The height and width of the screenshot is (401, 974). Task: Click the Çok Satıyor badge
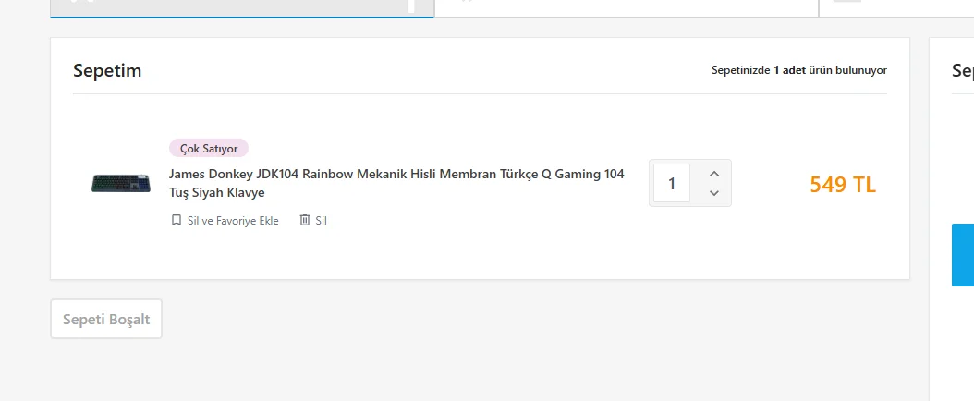(209, 149)
